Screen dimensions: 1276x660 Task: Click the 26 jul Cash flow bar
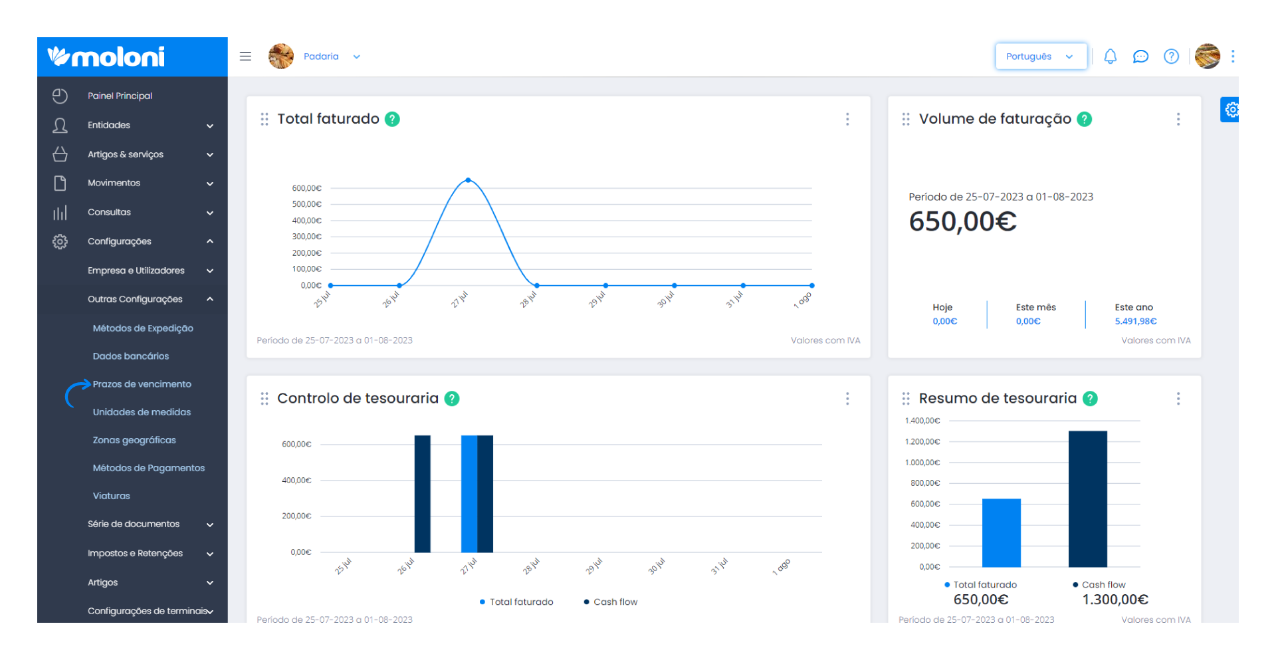pos(423,494)
